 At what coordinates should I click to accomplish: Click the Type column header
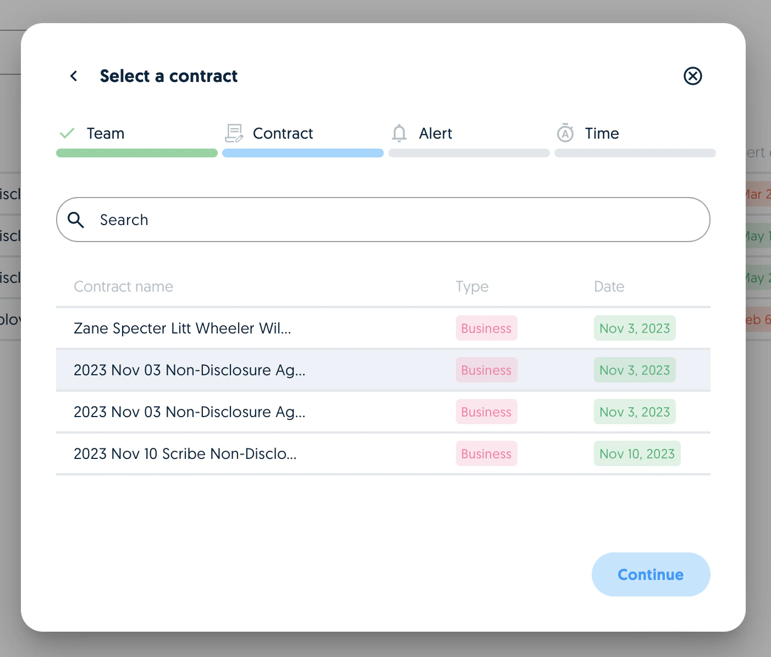(472, 287)
